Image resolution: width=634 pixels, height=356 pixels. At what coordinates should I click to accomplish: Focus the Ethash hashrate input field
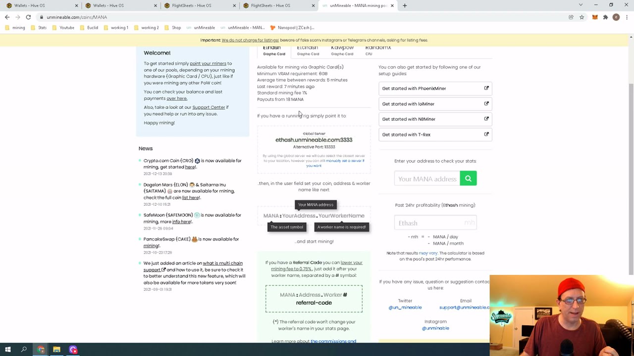coord(435,223)
